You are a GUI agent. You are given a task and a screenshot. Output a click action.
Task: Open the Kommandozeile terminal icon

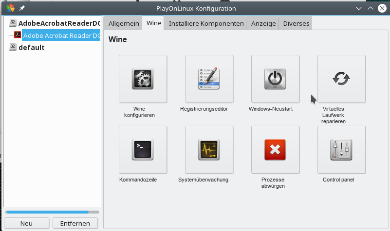(143, 149)
